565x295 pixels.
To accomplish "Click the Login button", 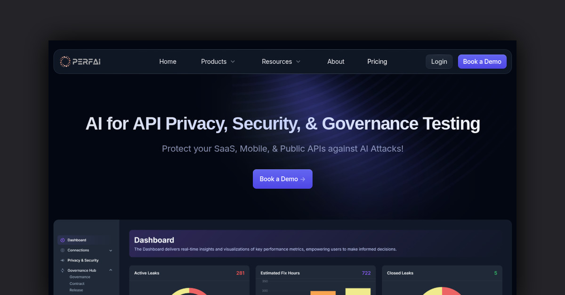I will [x=439, y=62].
